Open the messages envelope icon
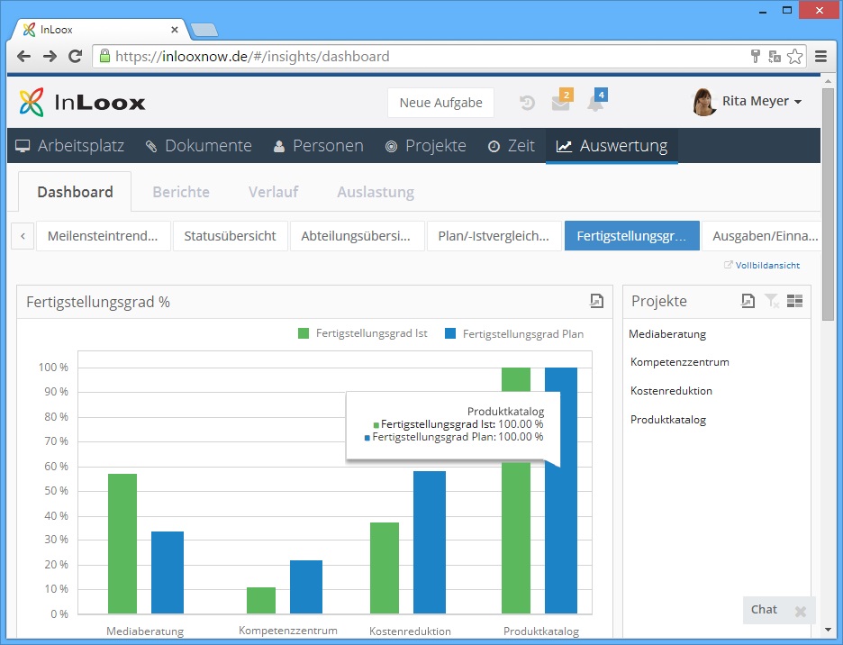The image size is (843, 645). point(560,103)
